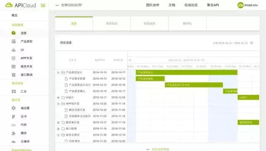Click the icon beside the plan date range

pyautogui.click(x=252, y=43)
